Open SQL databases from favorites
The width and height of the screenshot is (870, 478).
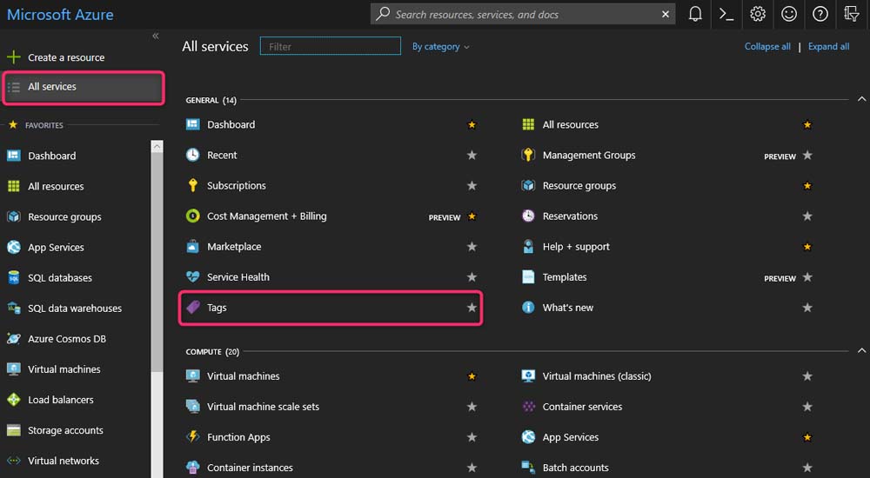[x=59, y=278]
